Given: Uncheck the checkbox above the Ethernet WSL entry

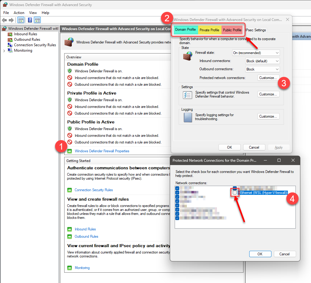Looking at the screenshot, I should point(235,188).
